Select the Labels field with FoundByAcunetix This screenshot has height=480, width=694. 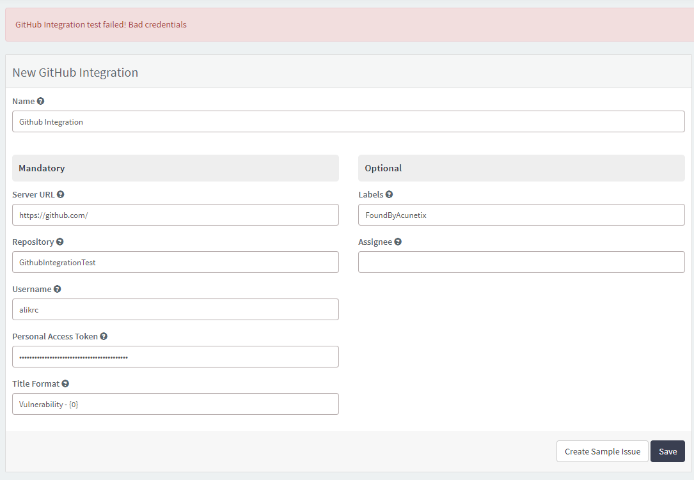click(521, 215)
